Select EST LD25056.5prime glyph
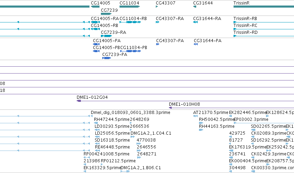 tap(97, 137)
